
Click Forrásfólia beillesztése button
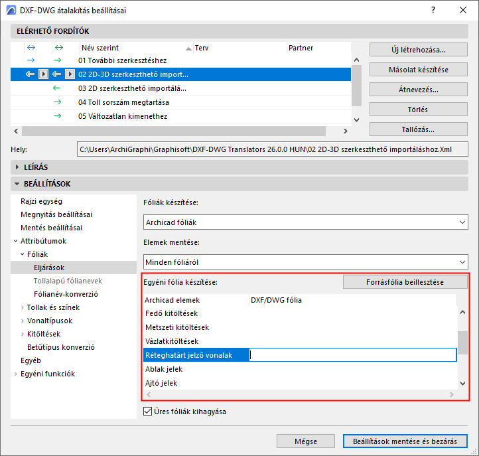click(x=405, y=282)
